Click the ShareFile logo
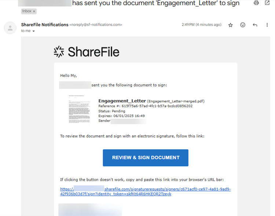 (87, 52)
